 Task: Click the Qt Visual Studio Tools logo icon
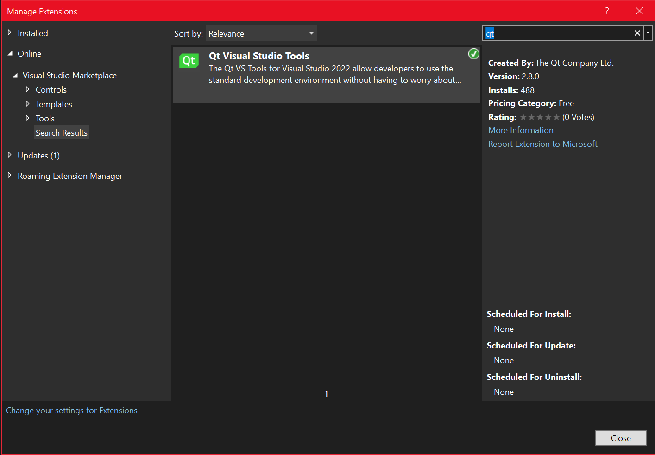[x=189, y=61]
